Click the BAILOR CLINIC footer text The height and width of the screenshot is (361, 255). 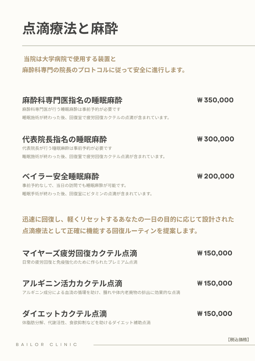tap(47, 345)
